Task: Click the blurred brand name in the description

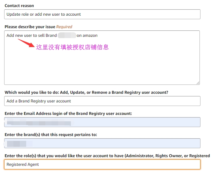Action: [x=67, y=36]
